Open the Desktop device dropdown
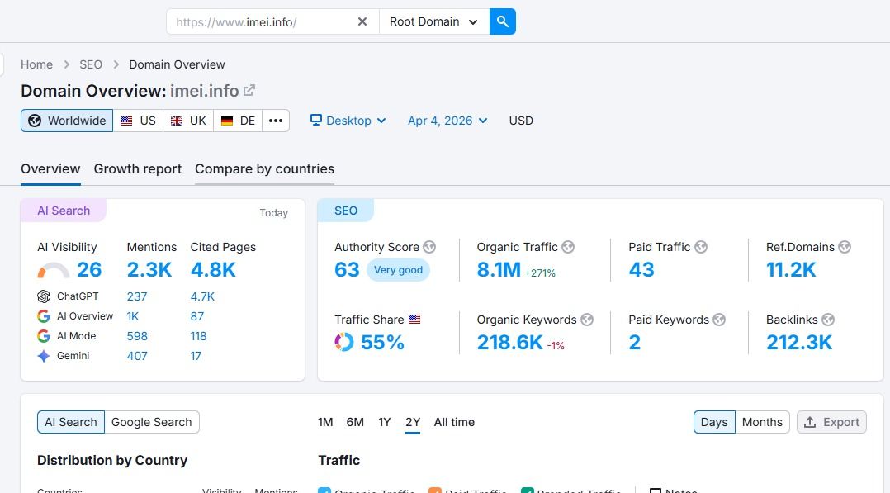This screenshot has height=493, width=890. pos(348,121)
